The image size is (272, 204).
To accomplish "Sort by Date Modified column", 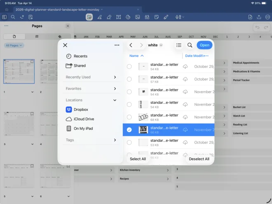I will (x=197, y=56).
